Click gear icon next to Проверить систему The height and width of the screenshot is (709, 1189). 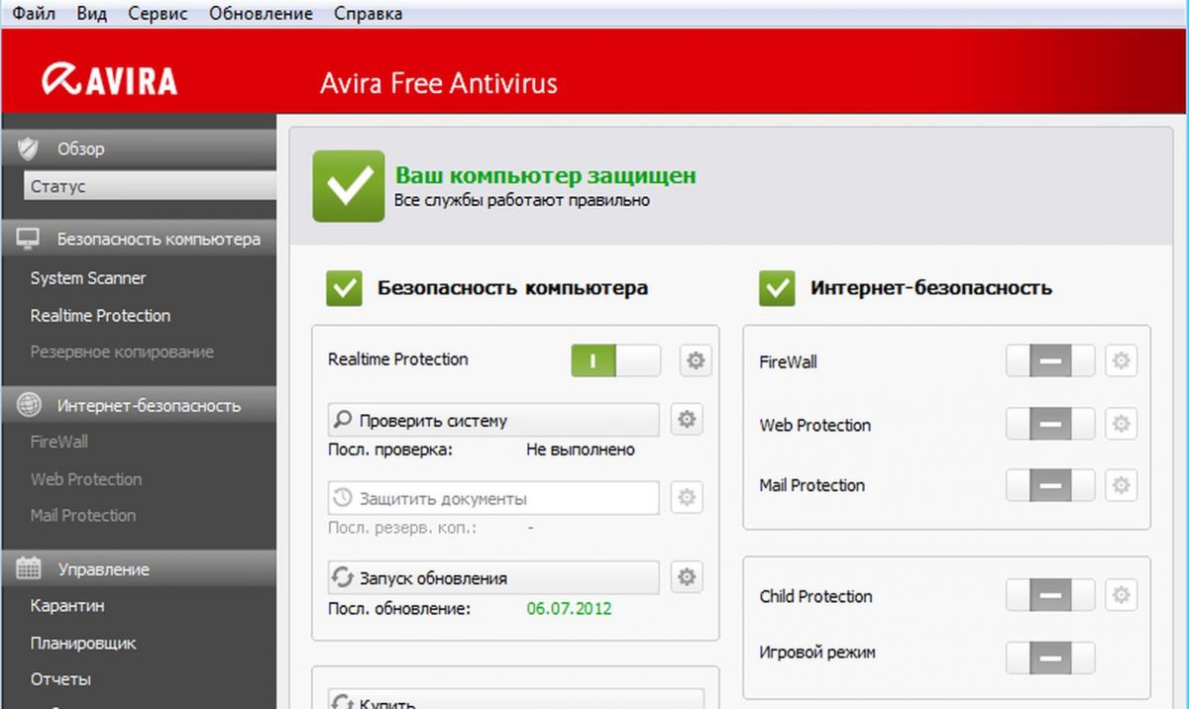687,420
